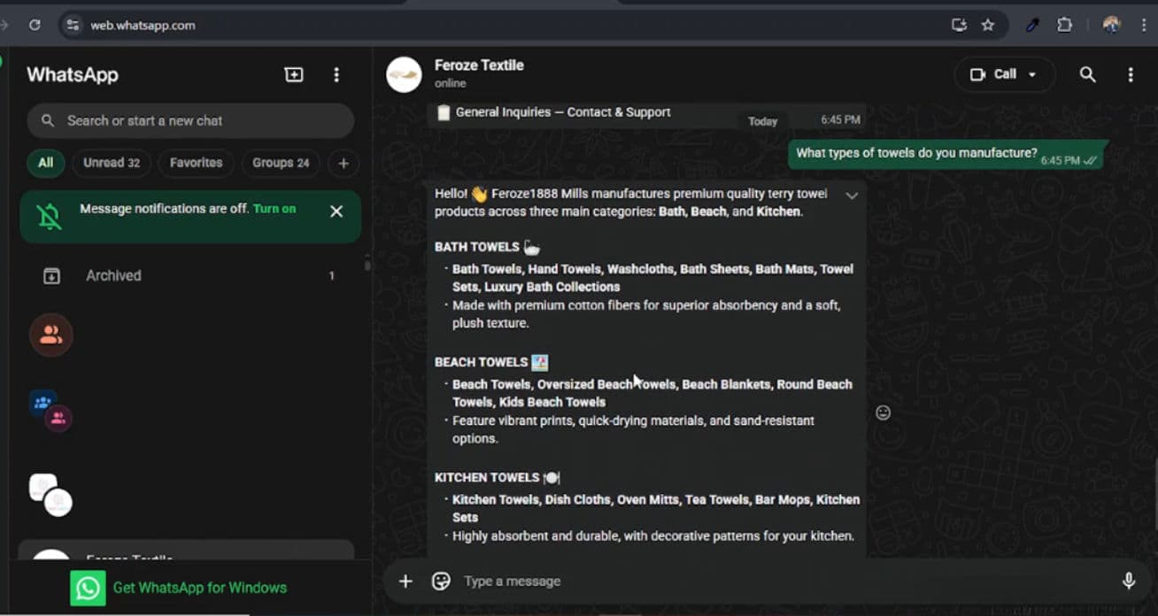Open the pen extension icon in the toolbar
Viewport: 1158px width, 616px height.
point(1032,25)
